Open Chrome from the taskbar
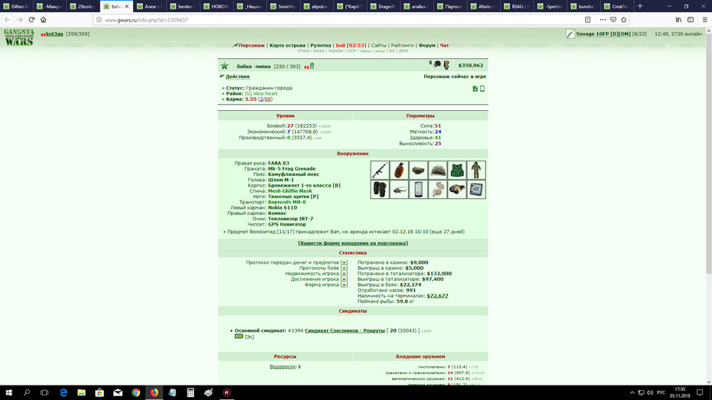712x400 pixels. pos(136,393)
